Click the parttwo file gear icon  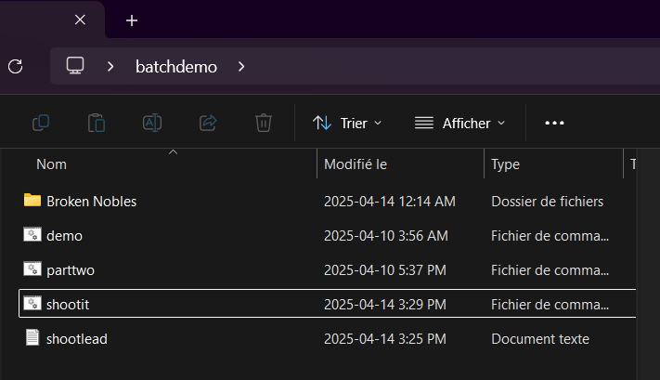(32, 269)
